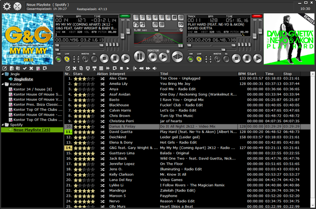Adjust the right deck PIT fader
Viewport: 316px width, 209px height.
click(255, 36)
